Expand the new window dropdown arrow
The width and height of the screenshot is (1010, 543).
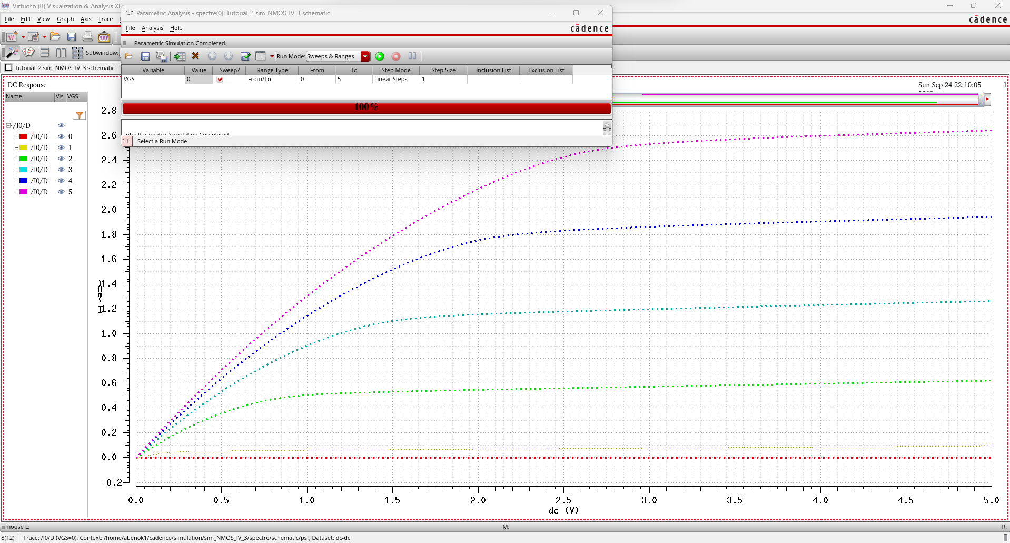tap(23, 37)
